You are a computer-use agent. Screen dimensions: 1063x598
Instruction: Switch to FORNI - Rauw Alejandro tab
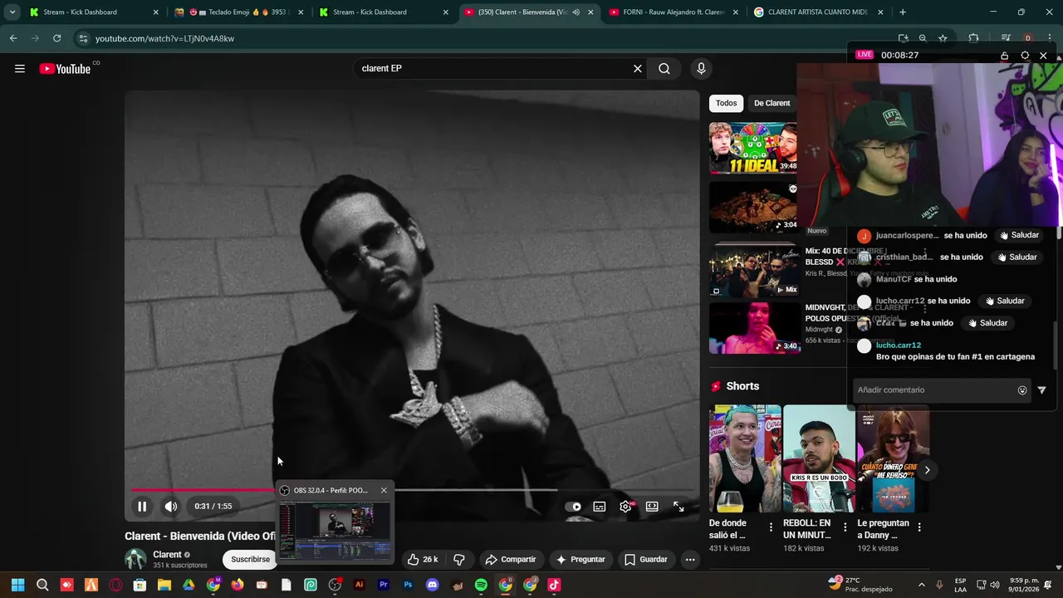pos(673,12)
